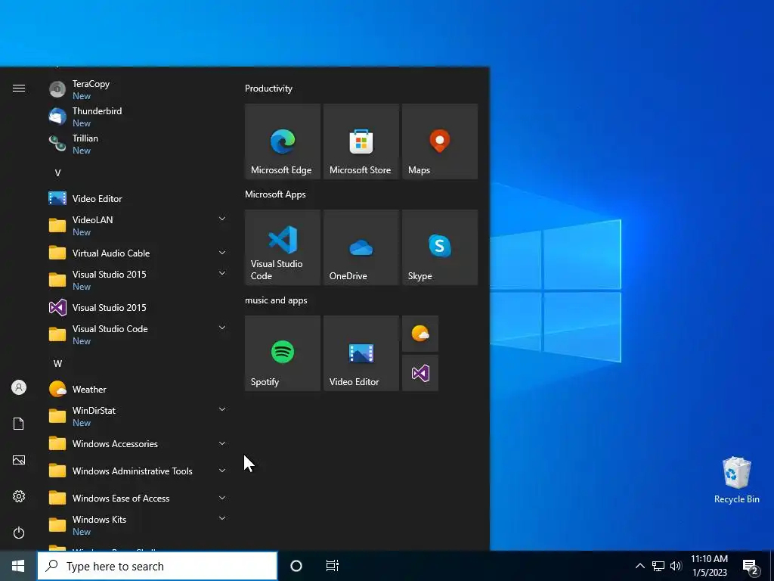
Task: Click the V letter header in app list
Action: click(x=57, y=173)
